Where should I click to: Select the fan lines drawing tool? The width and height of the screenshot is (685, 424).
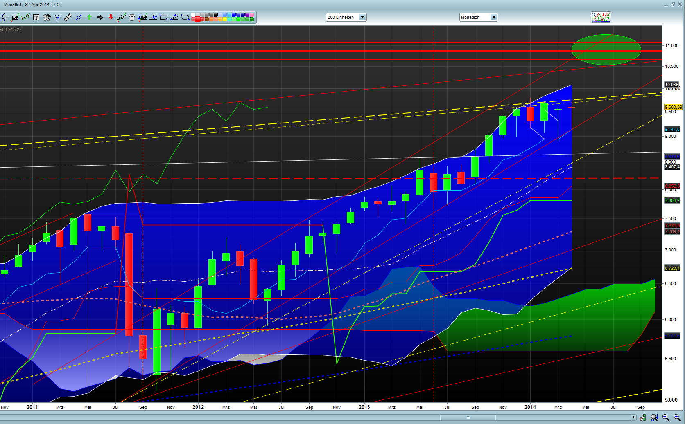(x=121, y=17)
